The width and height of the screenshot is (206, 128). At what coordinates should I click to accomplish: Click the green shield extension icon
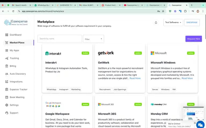tap(170, 11)
